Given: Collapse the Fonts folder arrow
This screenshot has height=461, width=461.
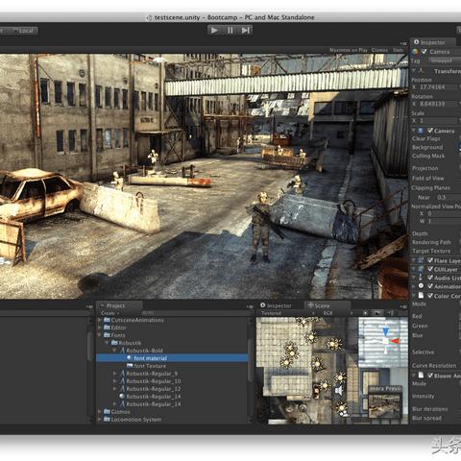Looking at the screenshot, I should coord(100,335).
